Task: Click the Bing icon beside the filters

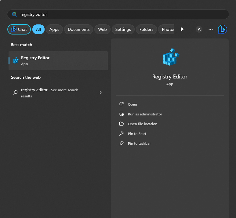Action: click(x=222, y=29)
